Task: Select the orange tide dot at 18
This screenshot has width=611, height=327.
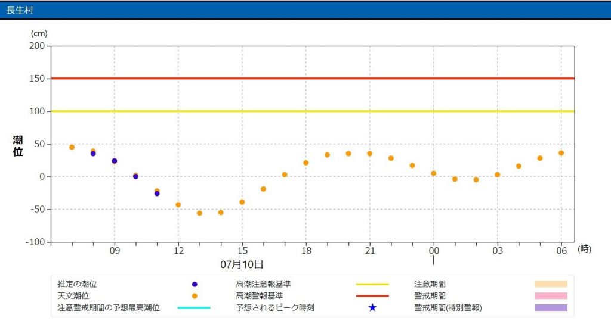Action: (x=306, y=163)
